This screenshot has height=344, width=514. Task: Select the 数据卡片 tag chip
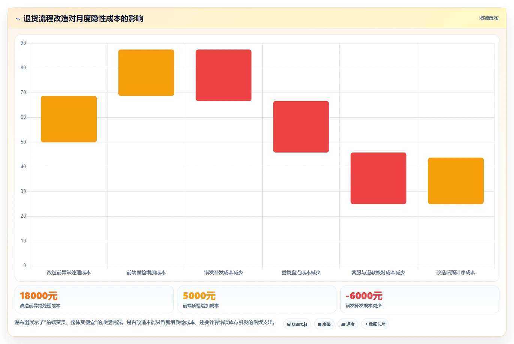click(x=375, y=324)
